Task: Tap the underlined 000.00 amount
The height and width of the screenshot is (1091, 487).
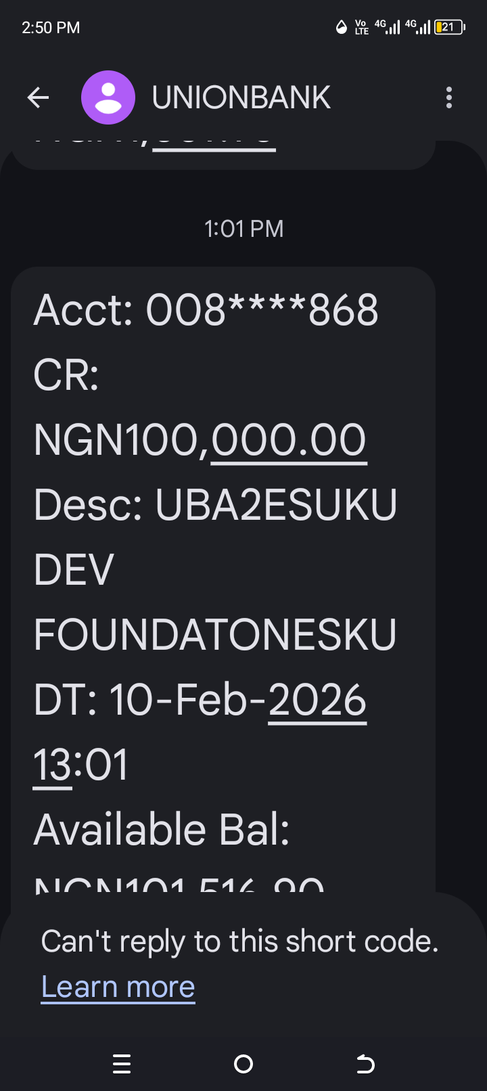Action: pos(289,441)
